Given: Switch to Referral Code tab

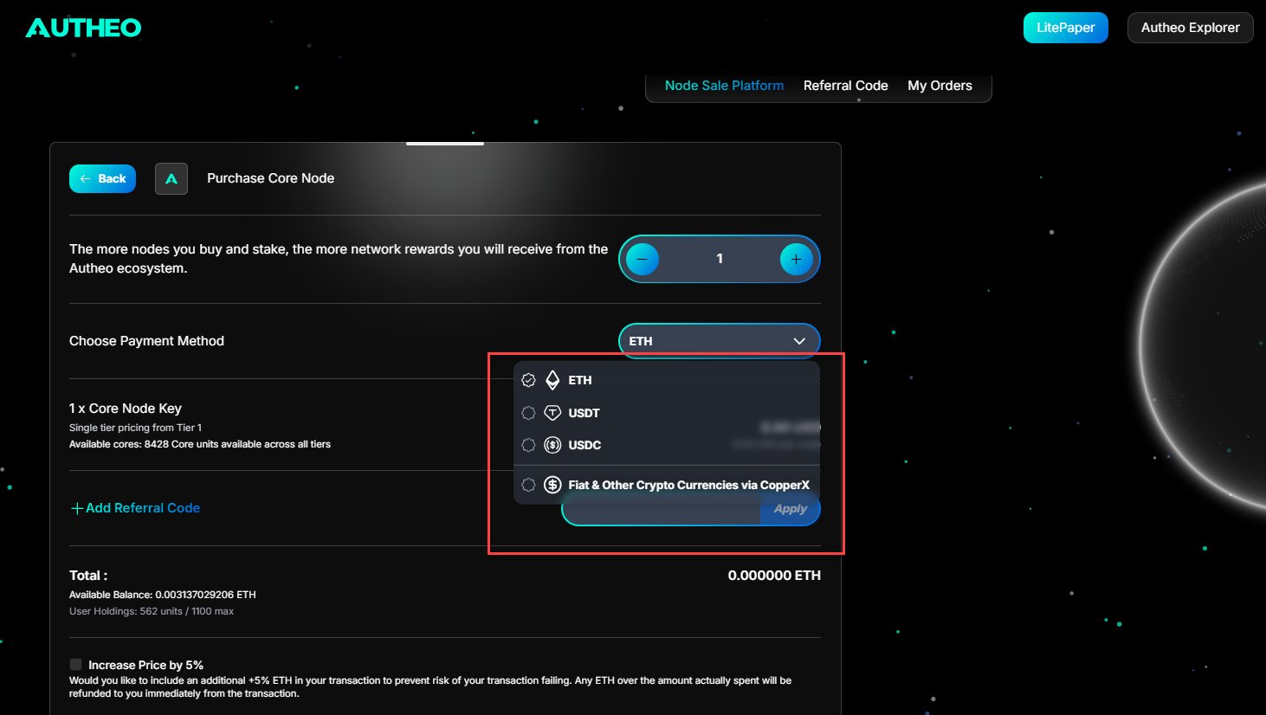Looking at the screenshot, I should tap(845, 86).
